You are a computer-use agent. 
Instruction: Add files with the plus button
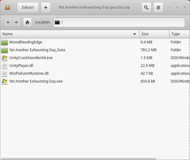click(x=46, y=8)
